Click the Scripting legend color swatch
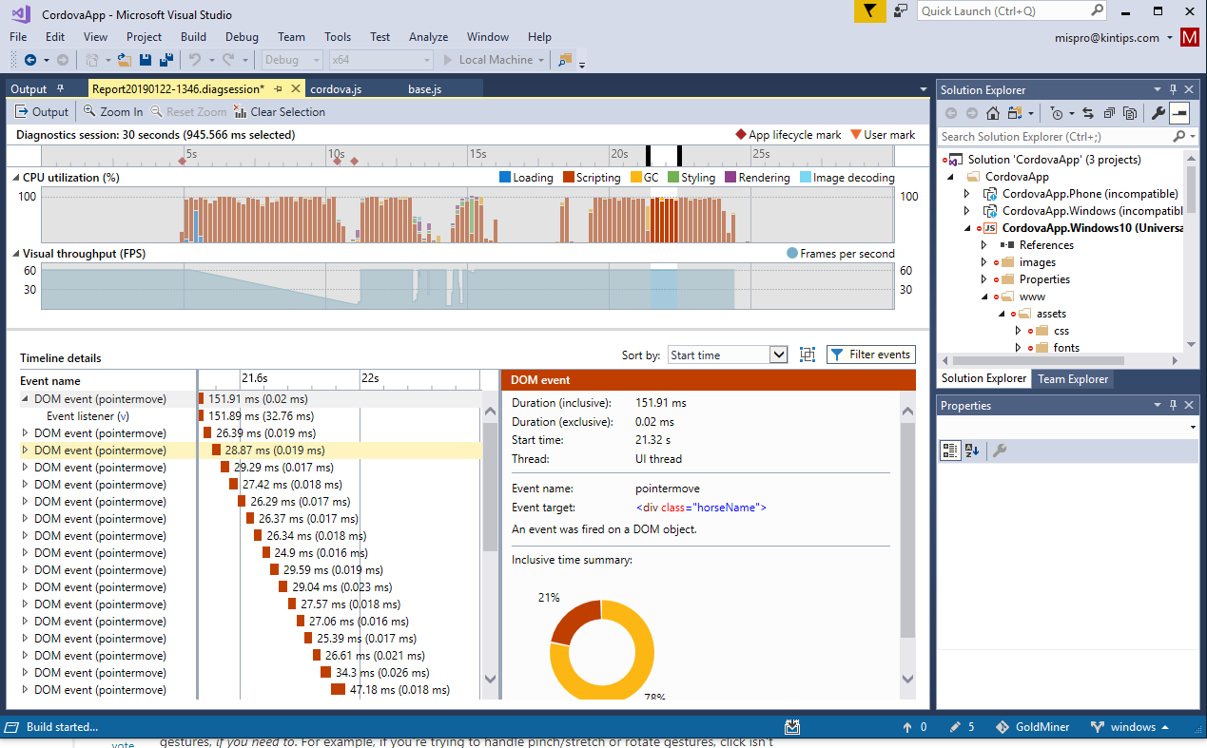This screenshot has width=1207, height=748. point(569,178)
